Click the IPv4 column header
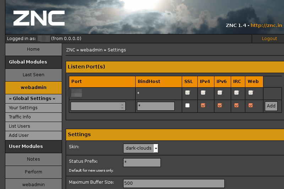The image size is (284, 189). 206,82
